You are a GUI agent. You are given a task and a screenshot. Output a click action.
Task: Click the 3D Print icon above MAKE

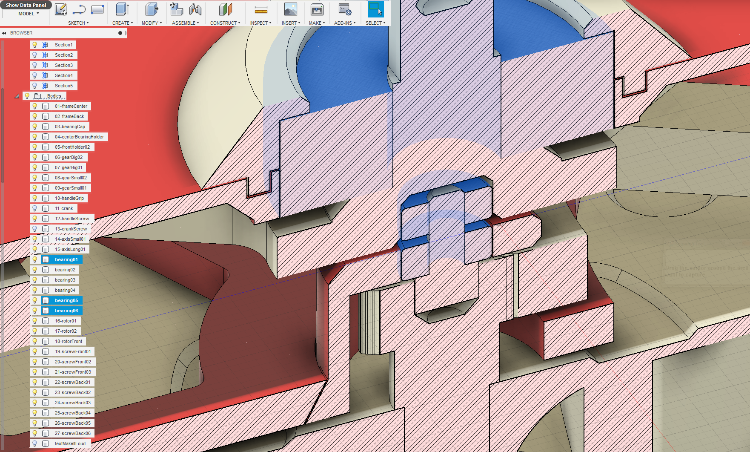click(x=317, y=9)
